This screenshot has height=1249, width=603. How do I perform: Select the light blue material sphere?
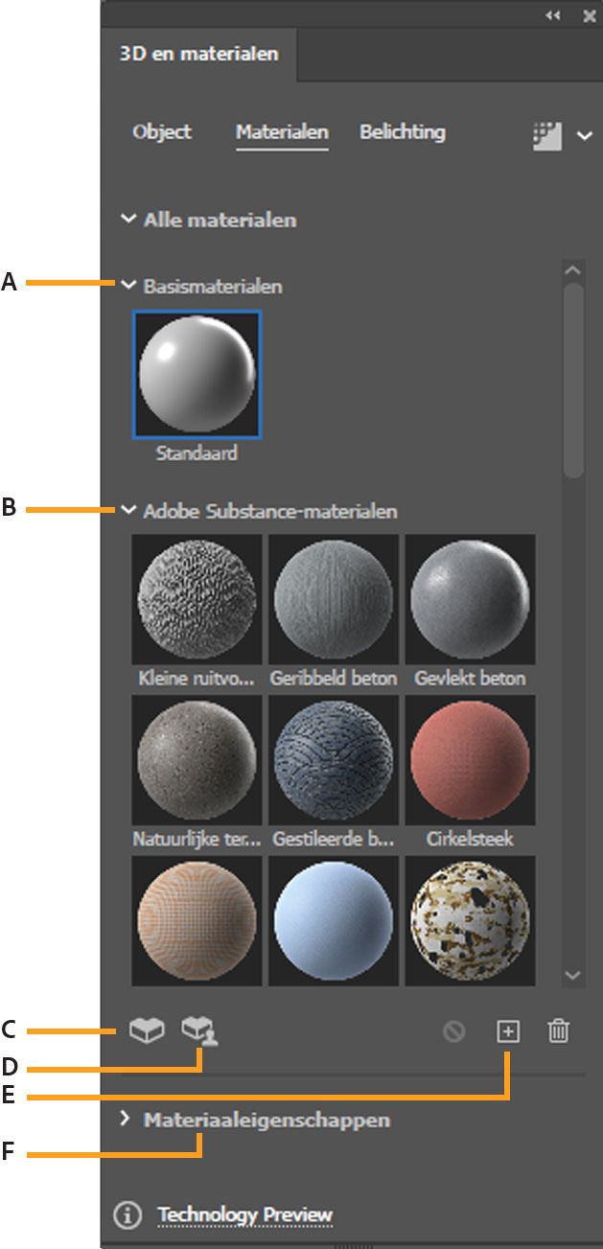click(333, 920)
